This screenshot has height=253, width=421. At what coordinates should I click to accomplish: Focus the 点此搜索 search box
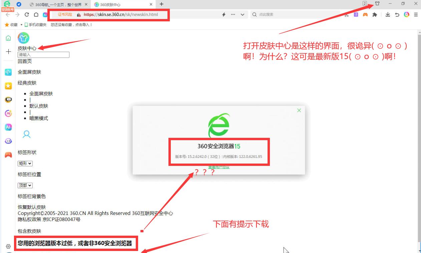295,15
